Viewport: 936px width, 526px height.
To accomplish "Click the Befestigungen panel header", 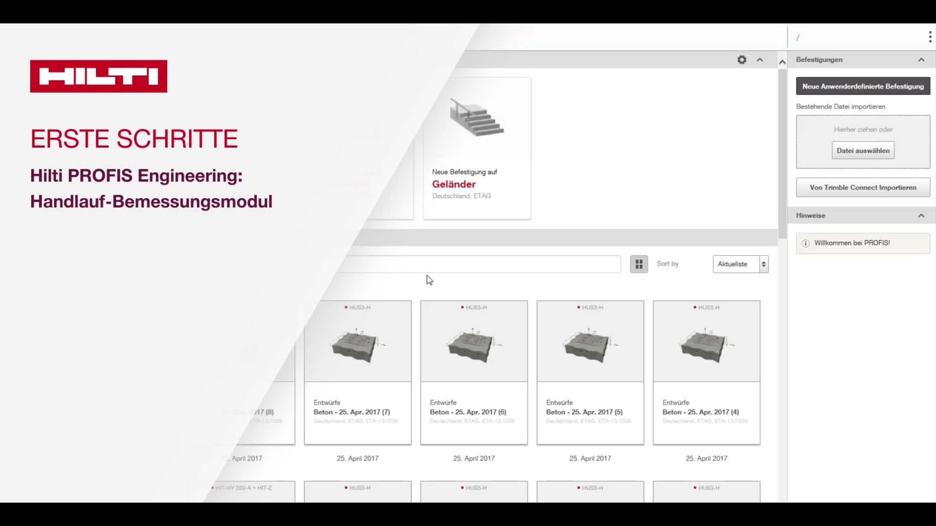I will tap(819, 59).
